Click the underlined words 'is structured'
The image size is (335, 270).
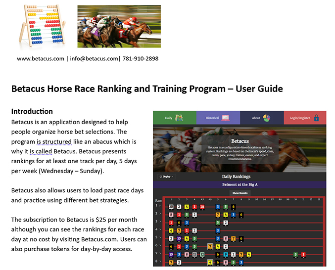click(54, 142)
